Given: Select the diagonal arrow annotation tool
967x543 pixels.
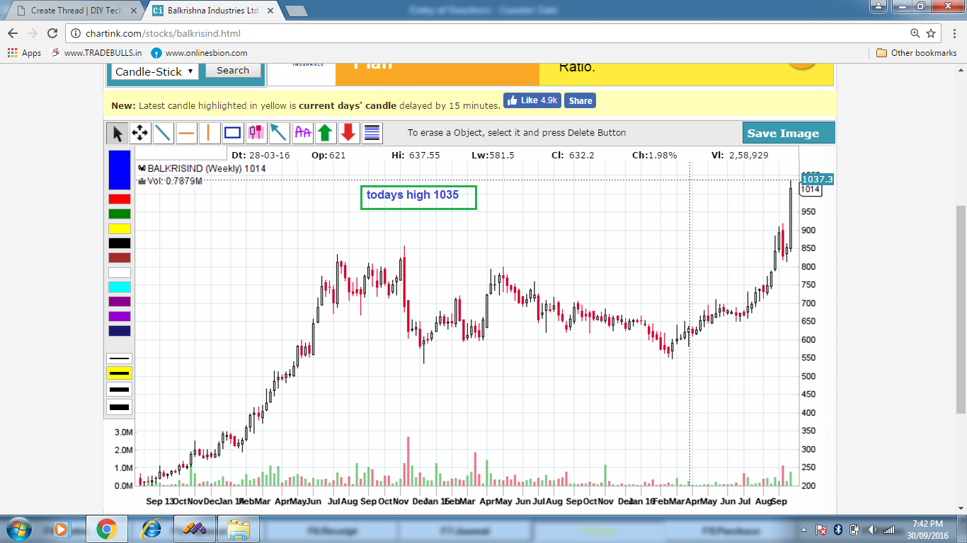Looking at the screenshot, I should click(x=279, y=133).
